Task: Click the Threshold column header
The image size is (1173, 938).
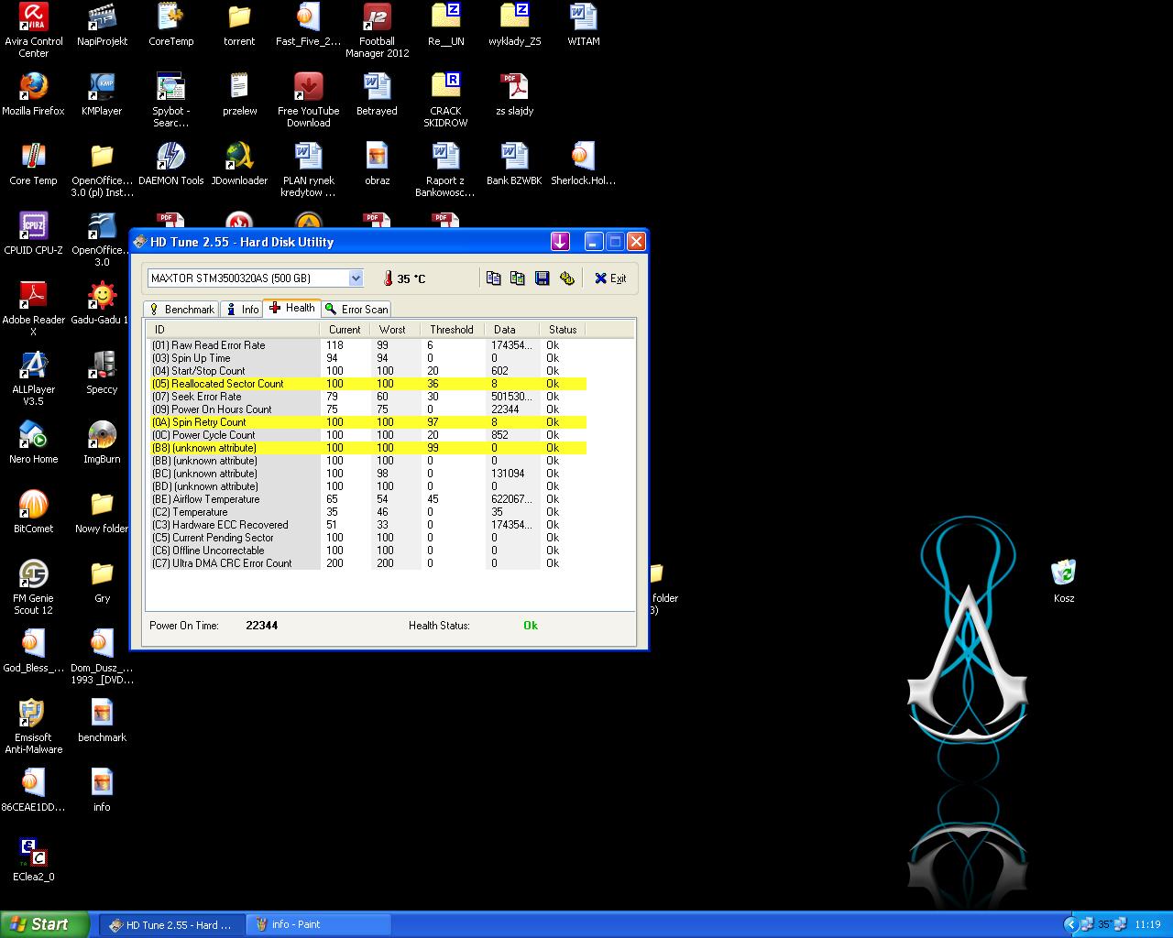Action: point(452,330)
